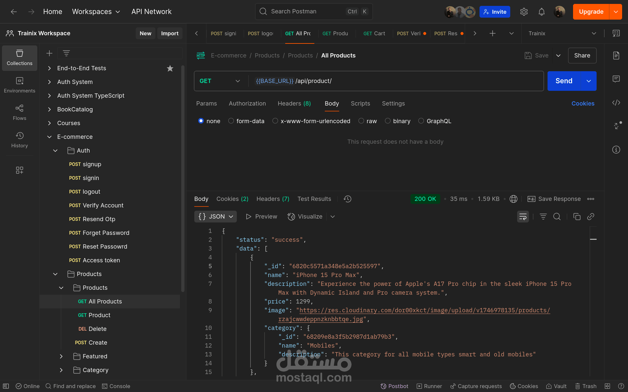Toggle word wrap in response viewer
The image size is (628, 392).
click(x=523, y=217)
